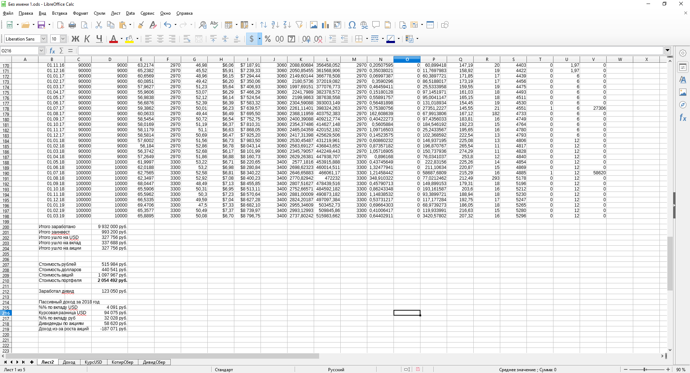Click the Print icon in toolbar
This screenshot has width=690, height=373.
tap(72, 25)
